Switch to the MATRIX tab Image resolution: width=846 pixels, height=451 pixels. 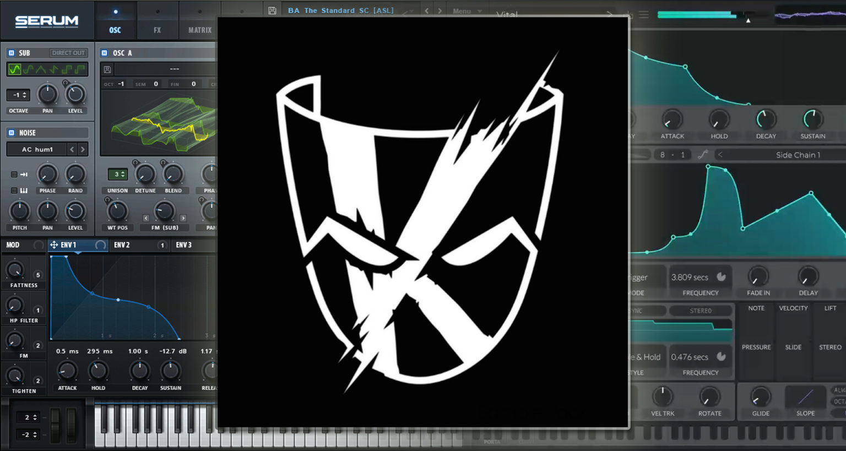(x=199, y=21)
